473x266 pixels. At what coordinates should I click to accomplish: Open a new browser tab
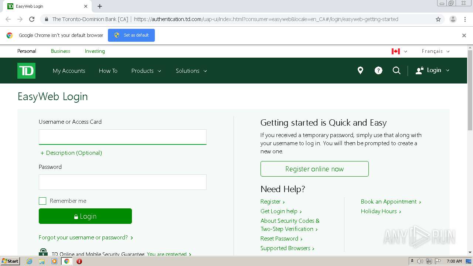click(x=100, y=6)
